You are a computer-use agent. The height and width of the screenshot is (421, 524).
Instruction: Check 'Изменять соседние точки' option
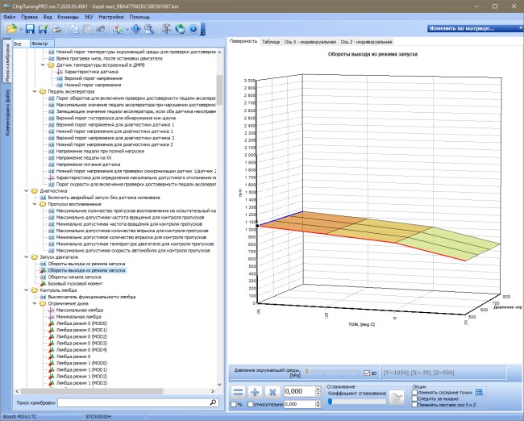(x=414, y=392)
